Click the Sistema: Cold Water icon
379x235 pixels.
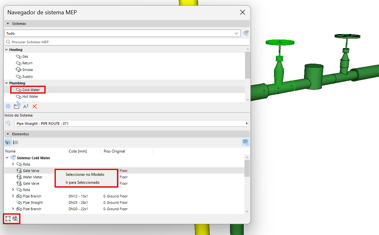click(x=13, y=158)
